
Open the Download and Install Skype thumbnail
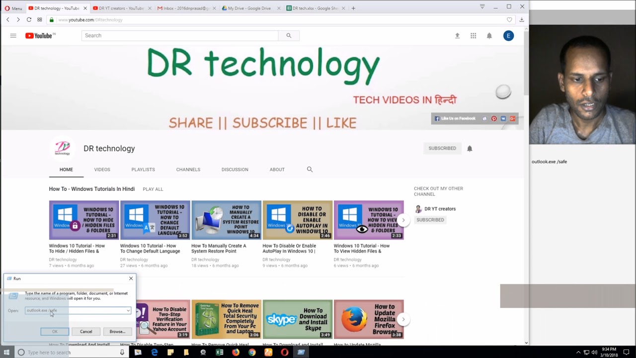click(297, 319)
